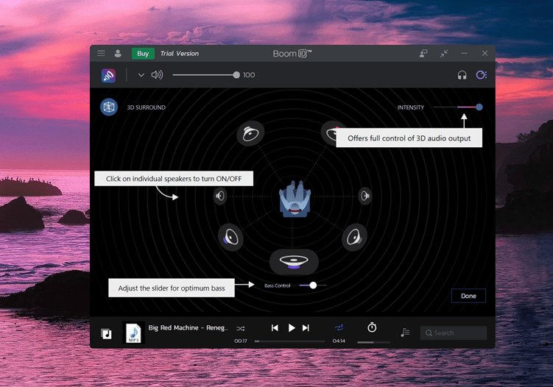Viewport: 553px width, 387px height.
Task: Toggle the rear-right speaker
Action: (354, 237)
